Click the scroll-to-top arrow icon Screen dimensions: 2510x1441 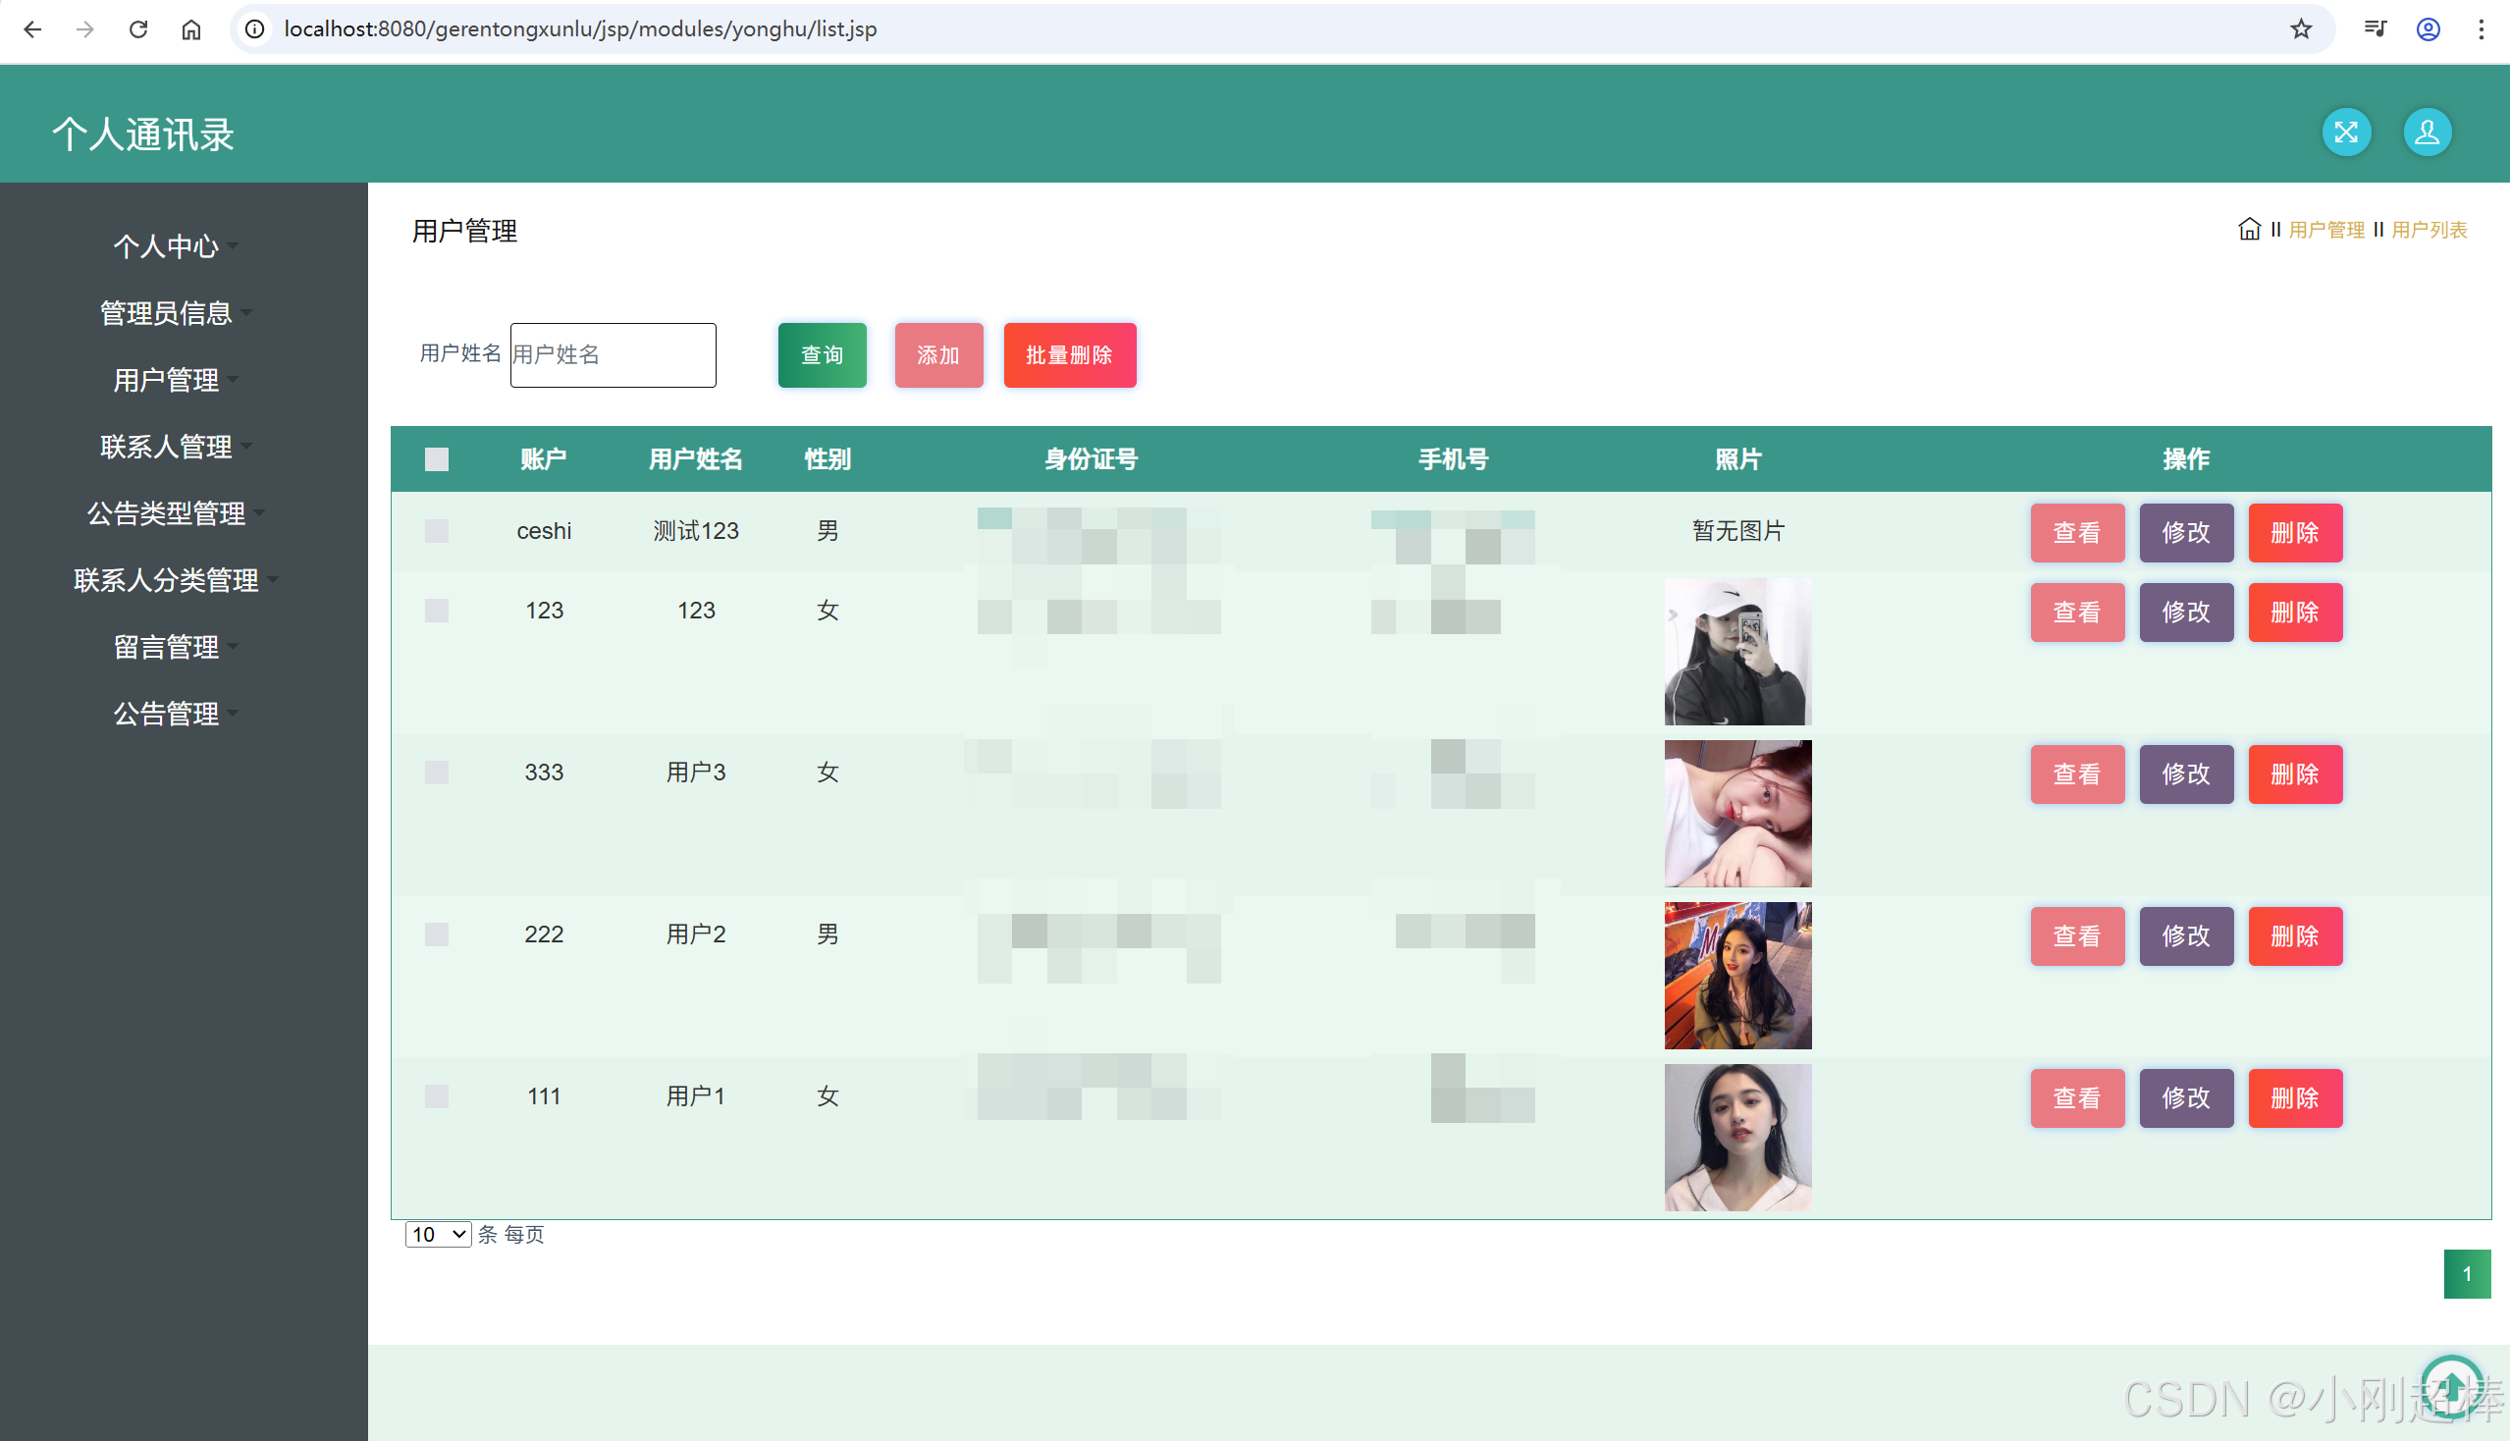2451,1385
